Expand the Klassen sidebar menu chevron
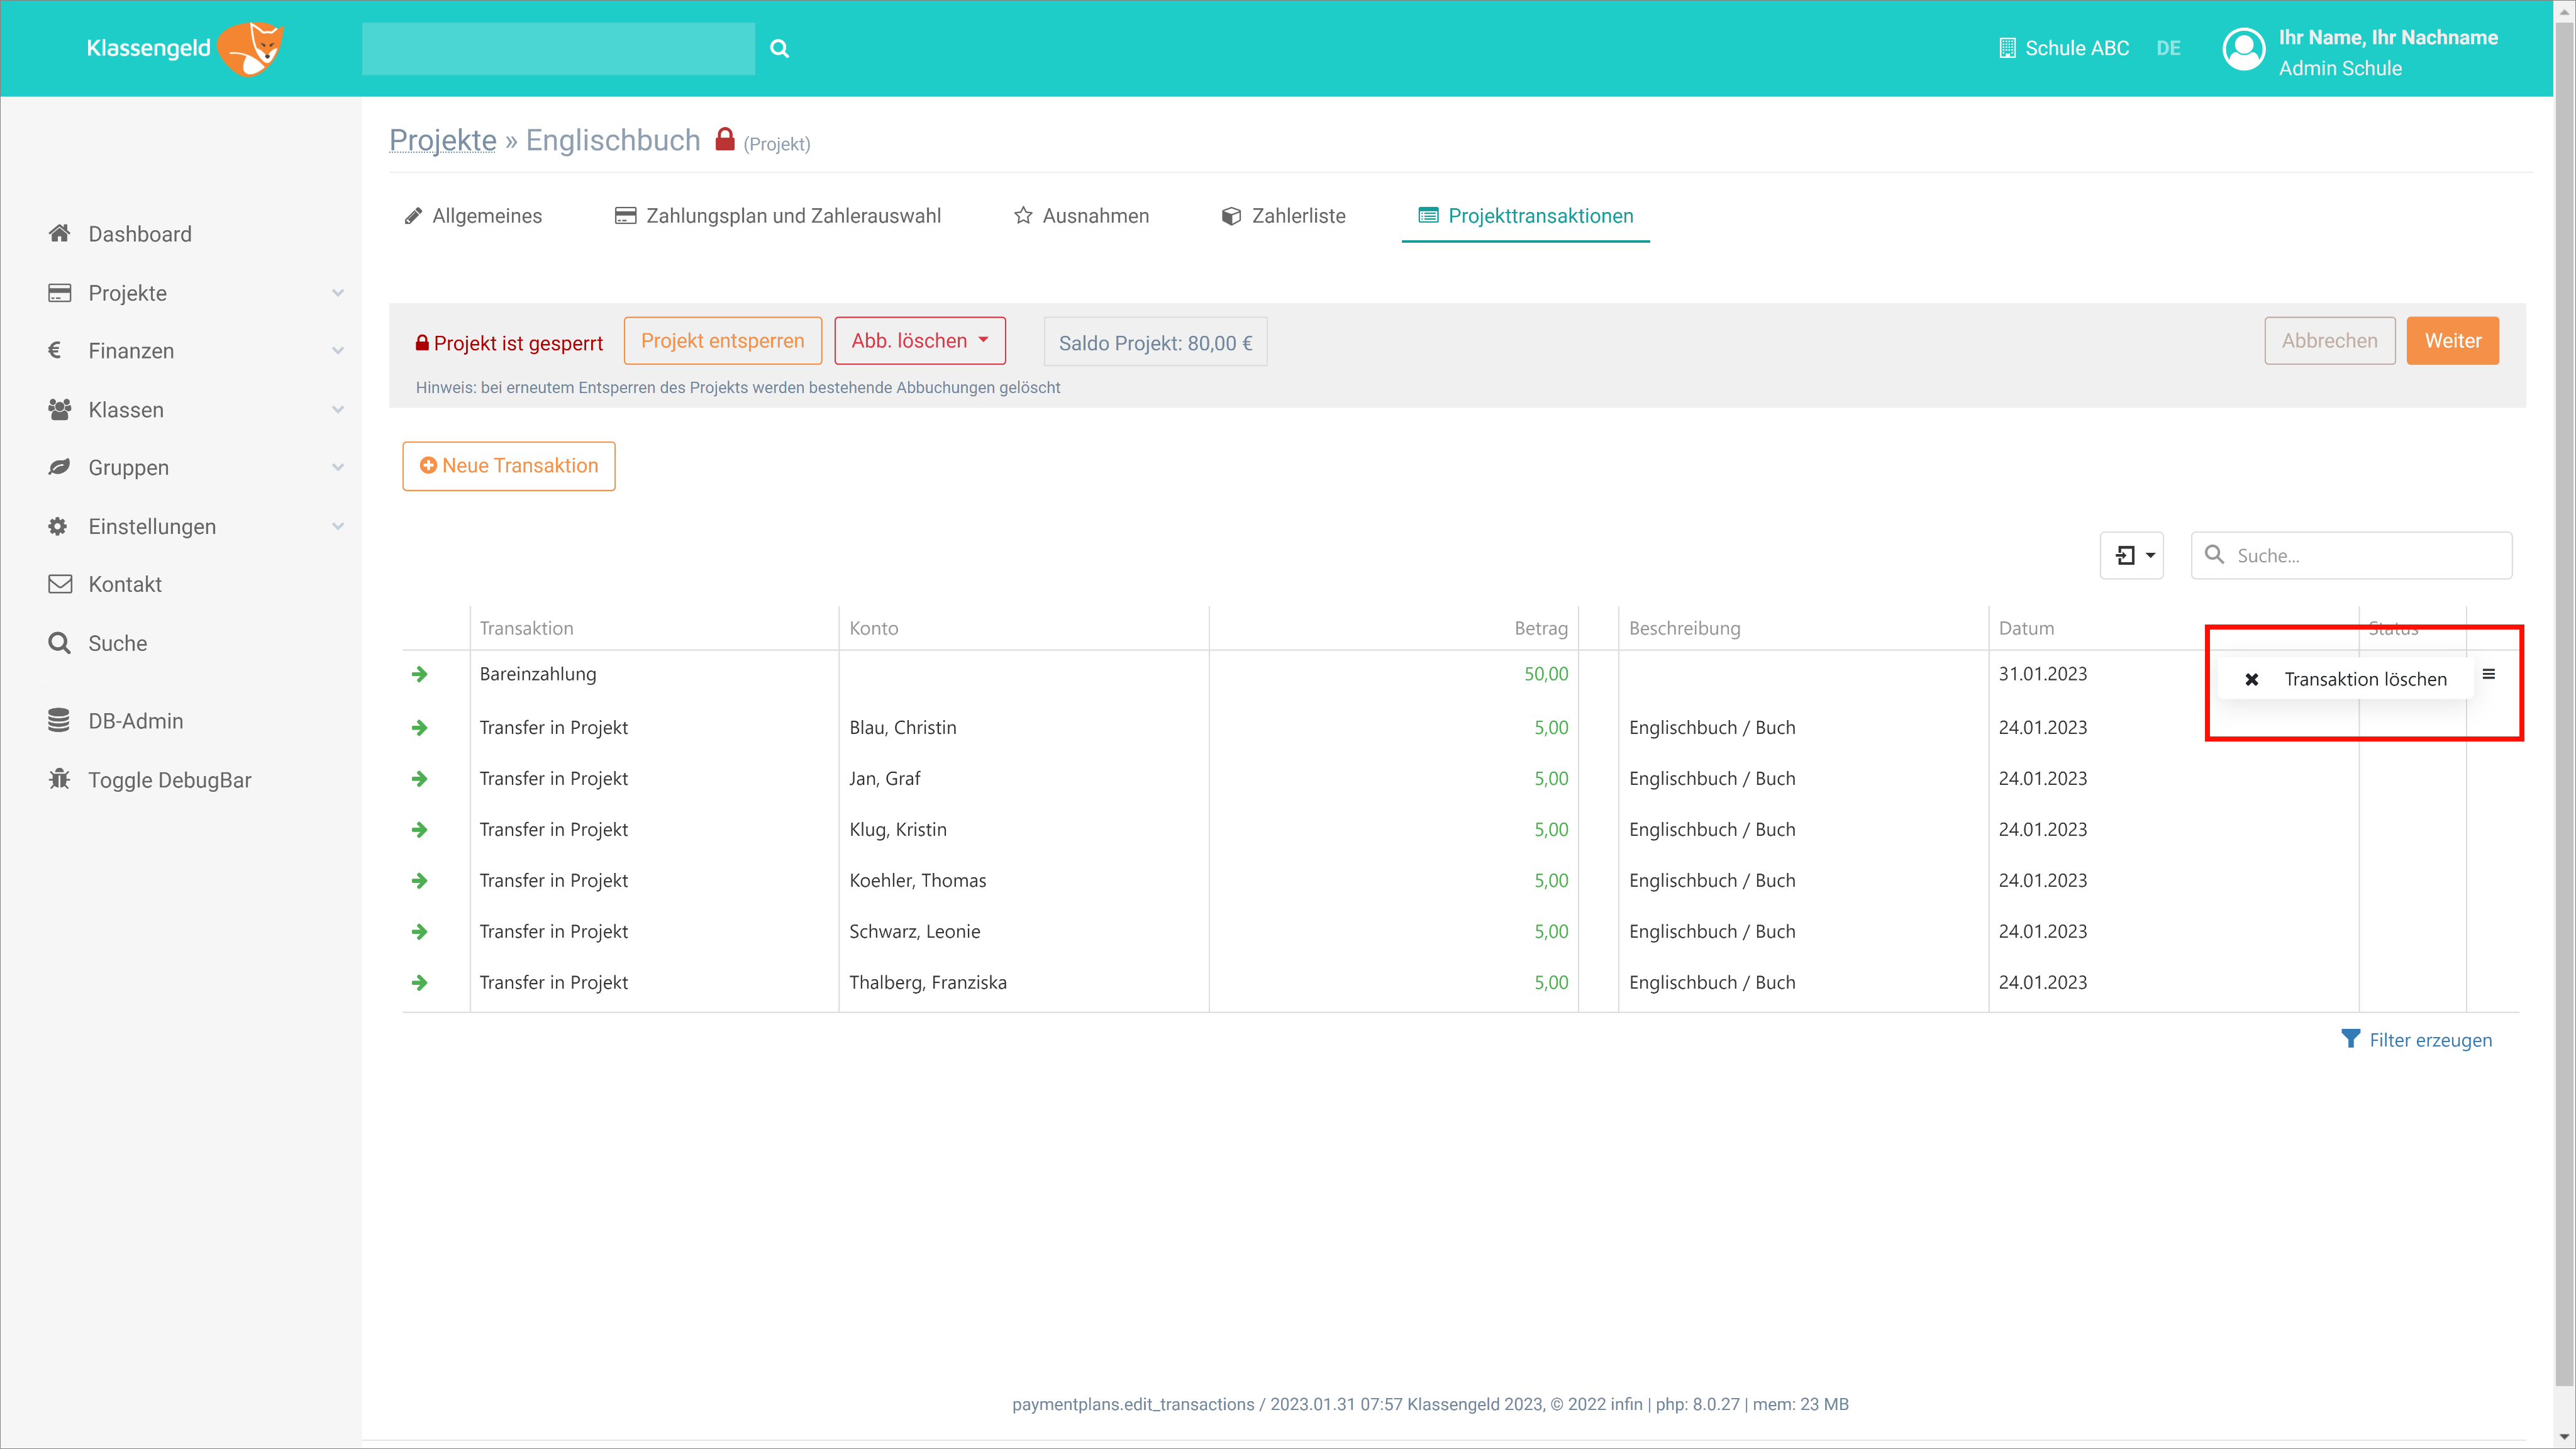The width and height of the screenshot is (2576, 1449). tap(337, 410)
